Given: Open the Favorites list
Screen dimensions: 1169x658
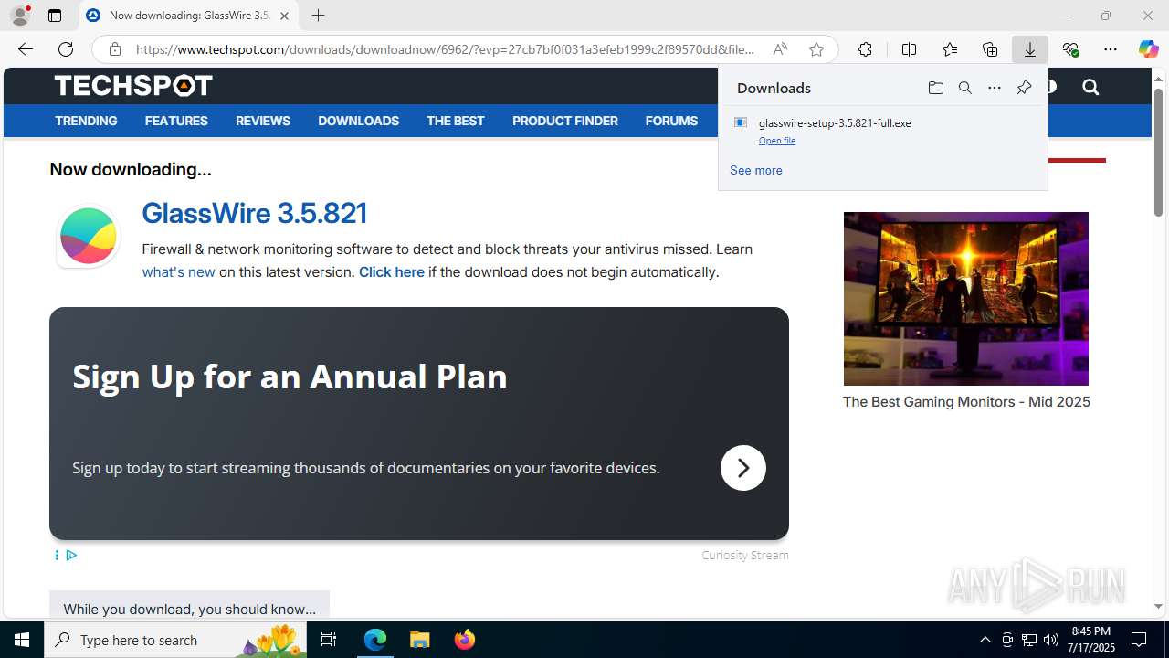Looking at the screenshot, I should 950,49.
